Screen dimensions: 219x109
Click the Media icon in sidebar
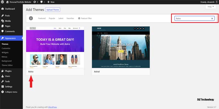point(2,21)
